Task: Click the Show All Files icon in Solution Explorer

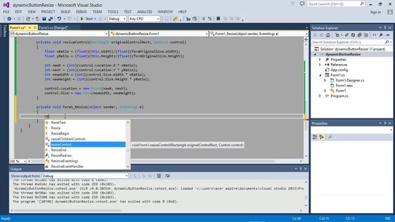Action: pos(366,35)
